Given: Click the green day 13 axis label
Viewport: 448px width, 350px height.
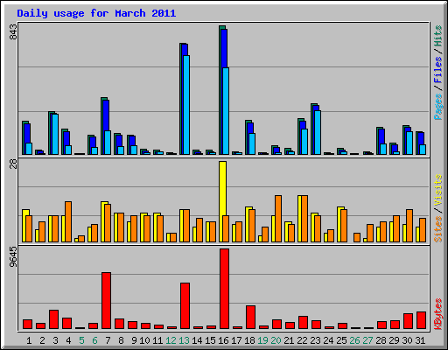Looking at the screenshot, I should point(184,340).
